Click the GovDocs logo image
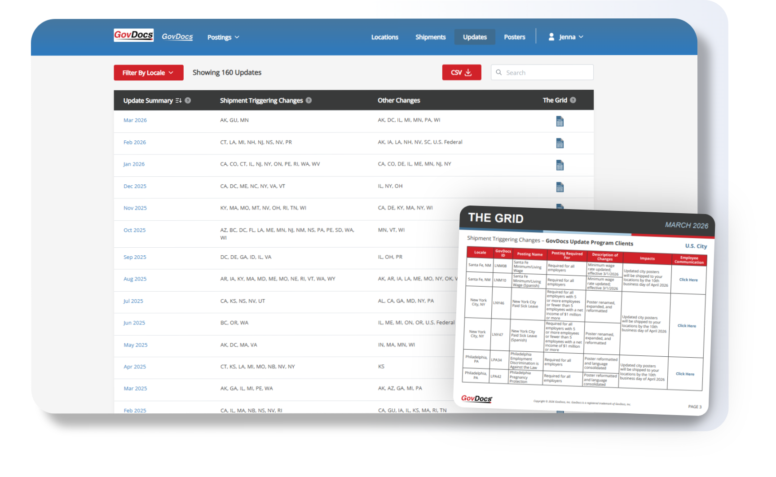The image size is (776, 477). point(133,35)
